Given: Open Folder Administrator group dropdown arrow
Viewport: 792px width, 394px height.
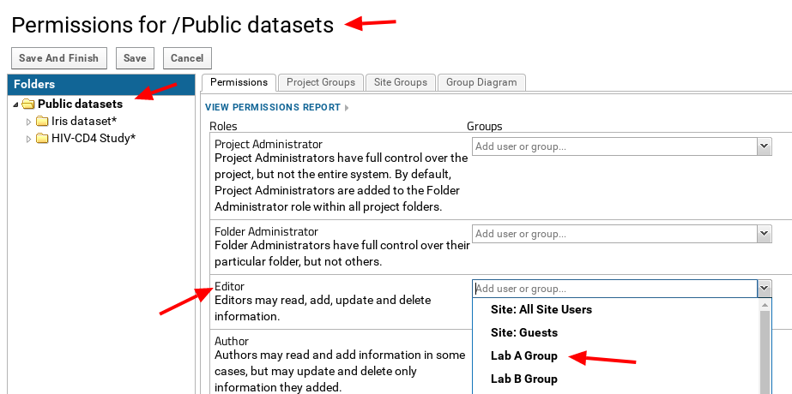Looking at the screenshot, I should (x=765, y=234).
